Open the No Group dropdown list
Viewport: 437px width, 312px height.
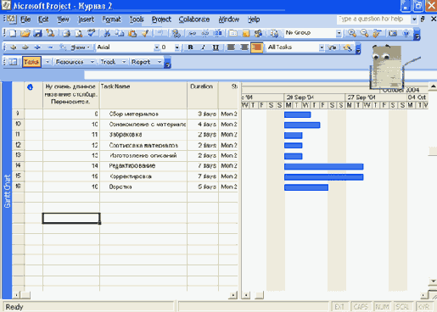point(339,33)
